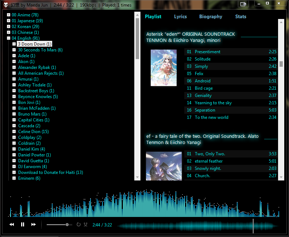Select track Snowly night.
The image size is (289, 237).
pyautogui.click(x=231, y=168)
